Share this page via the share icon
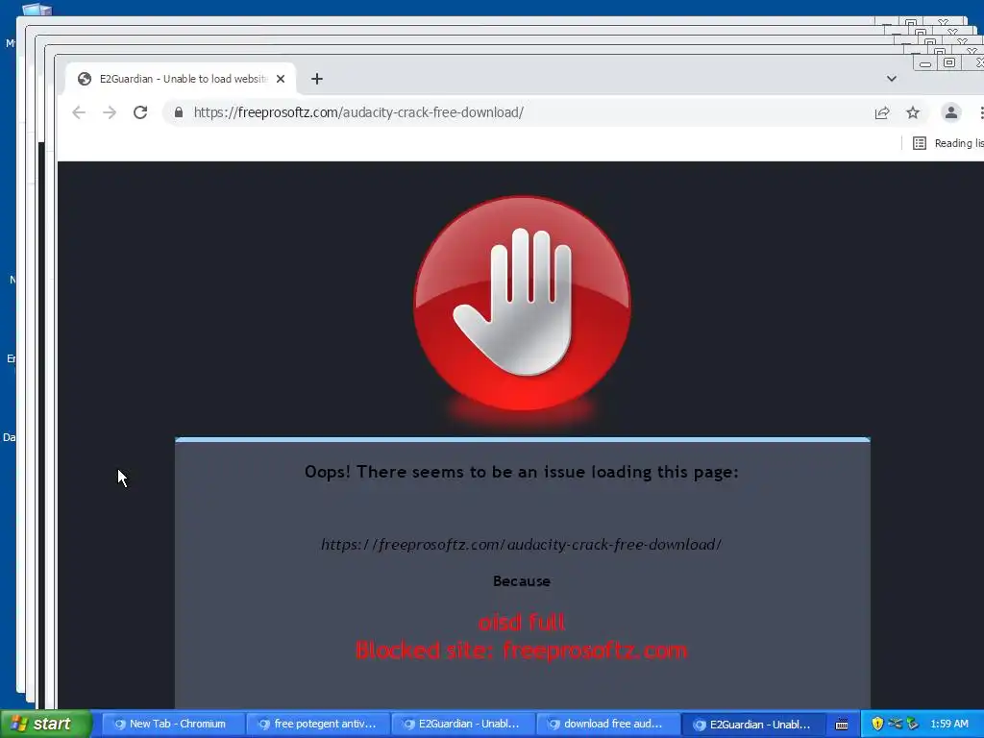Screen dimensions: 984x738 coord(882,112)
